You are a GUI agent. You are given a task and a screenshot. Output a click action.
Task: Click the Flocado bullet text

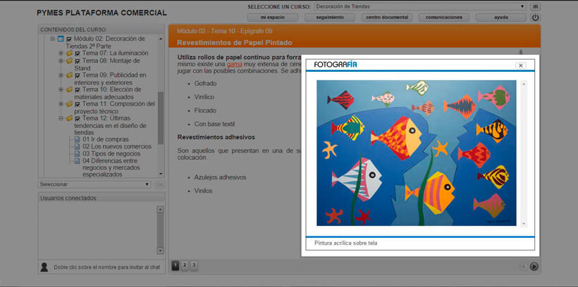click(x=205, y=110)
